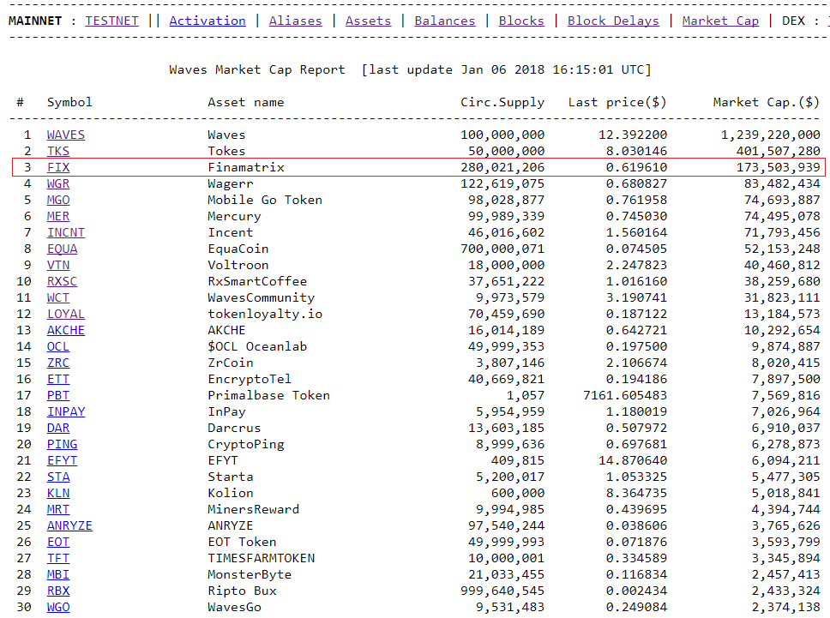
Task: Click Primalbase price '7161.605483'
Action: click(625, 395)
